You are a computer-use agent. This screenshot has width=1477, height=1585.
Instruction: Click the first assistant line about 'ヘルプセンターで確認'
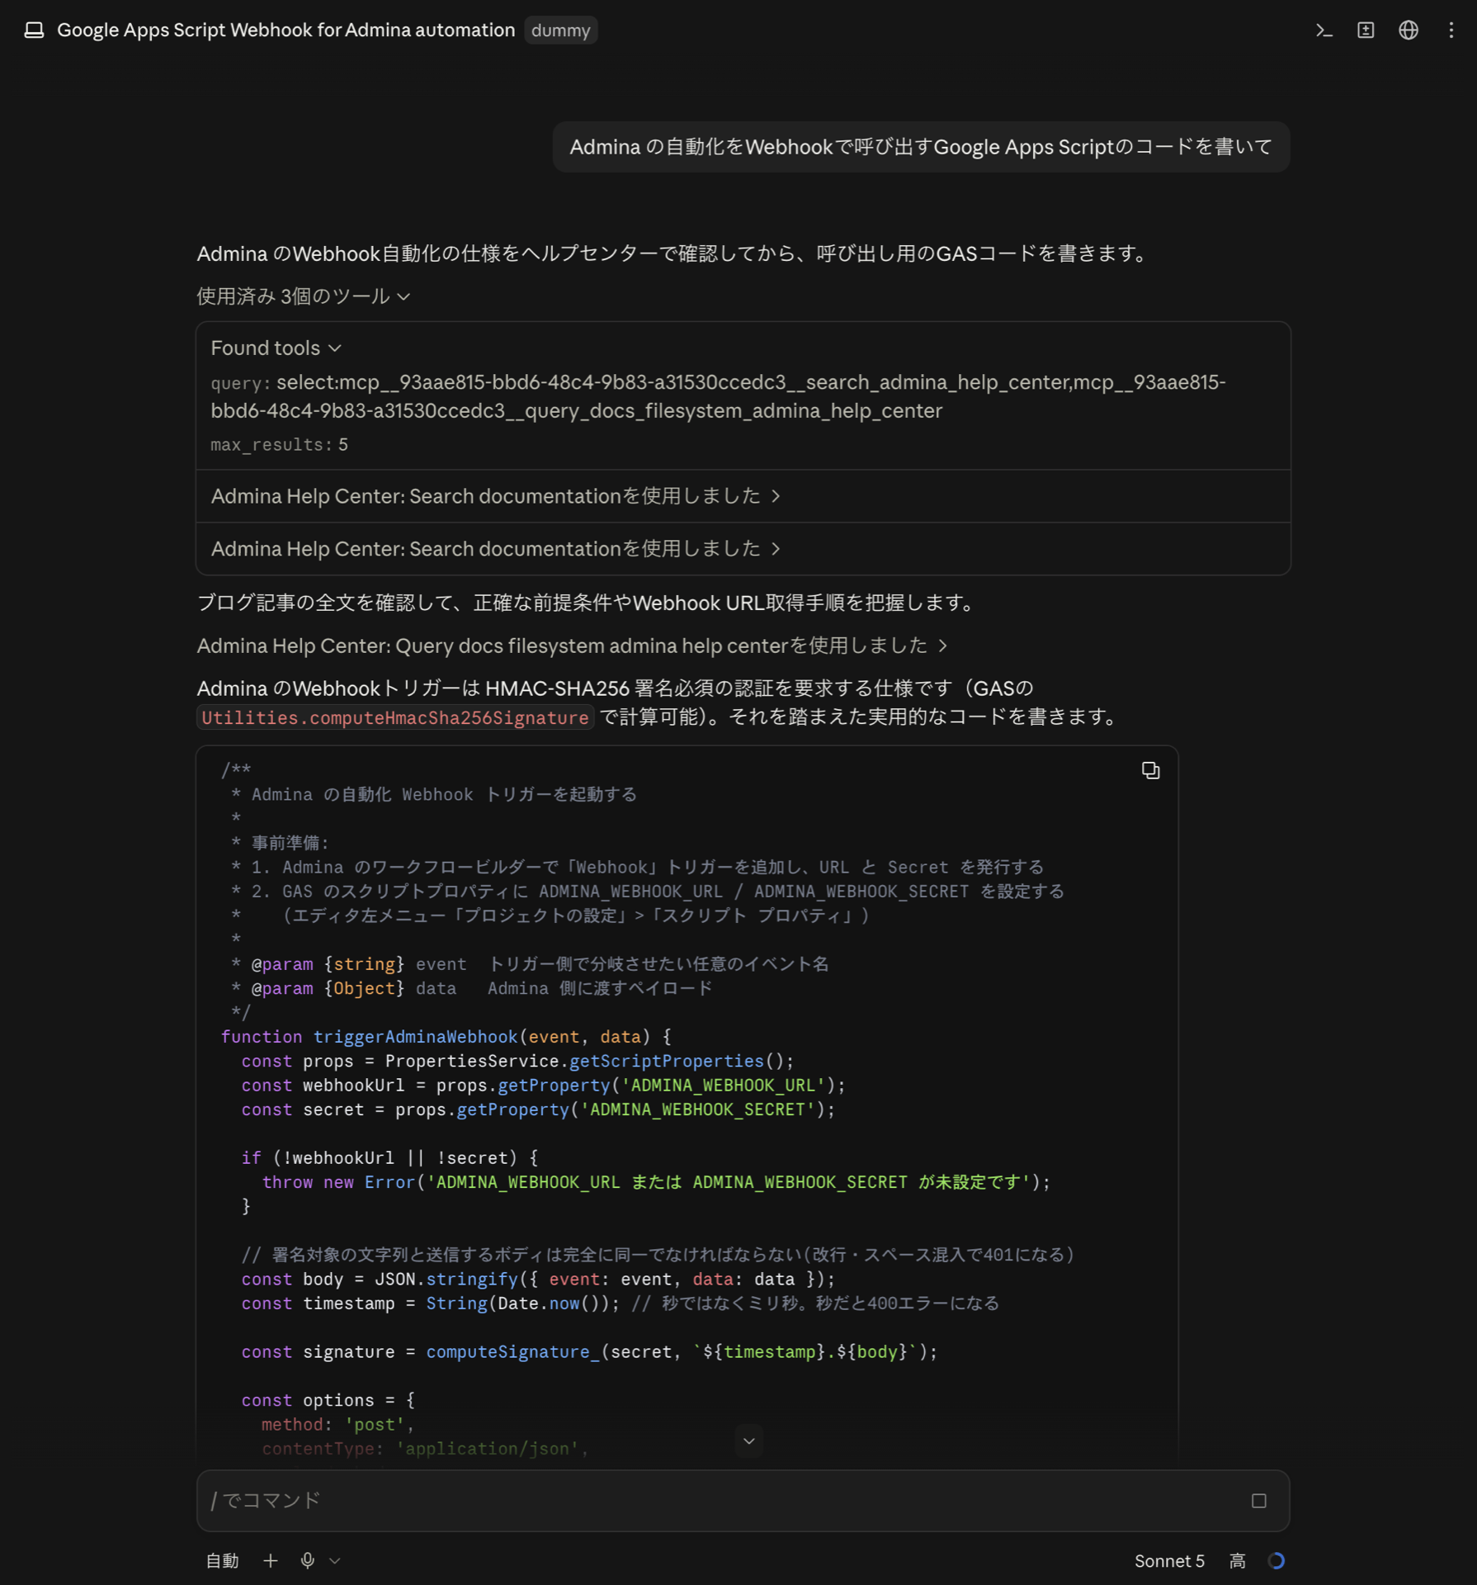673,253
